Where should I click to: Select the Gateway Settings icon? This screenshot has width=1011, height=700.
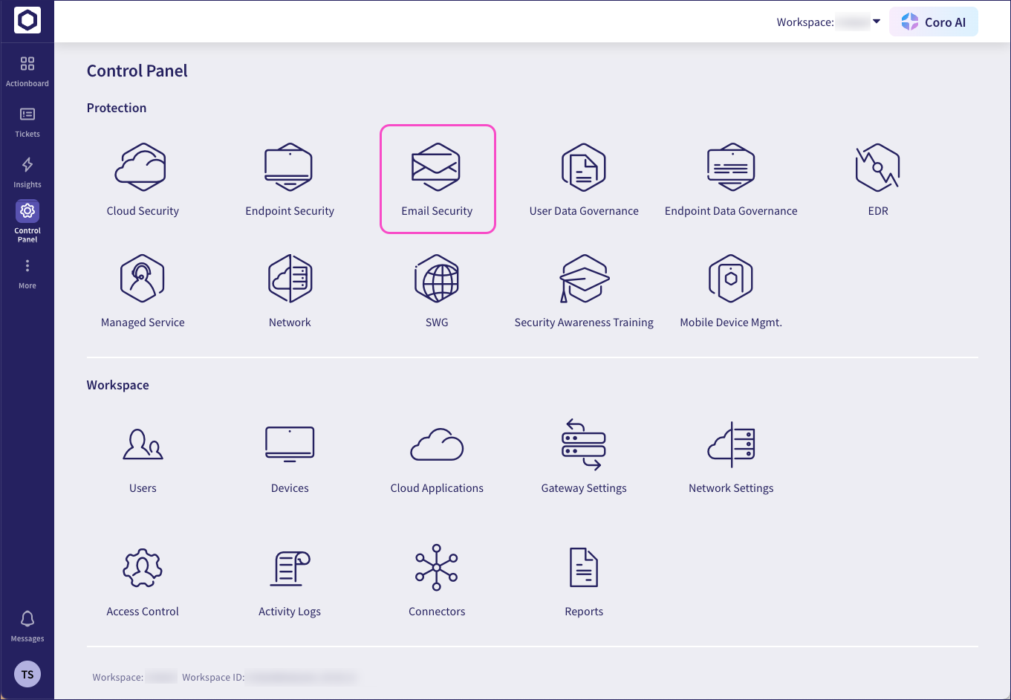(x=584, y=456)
